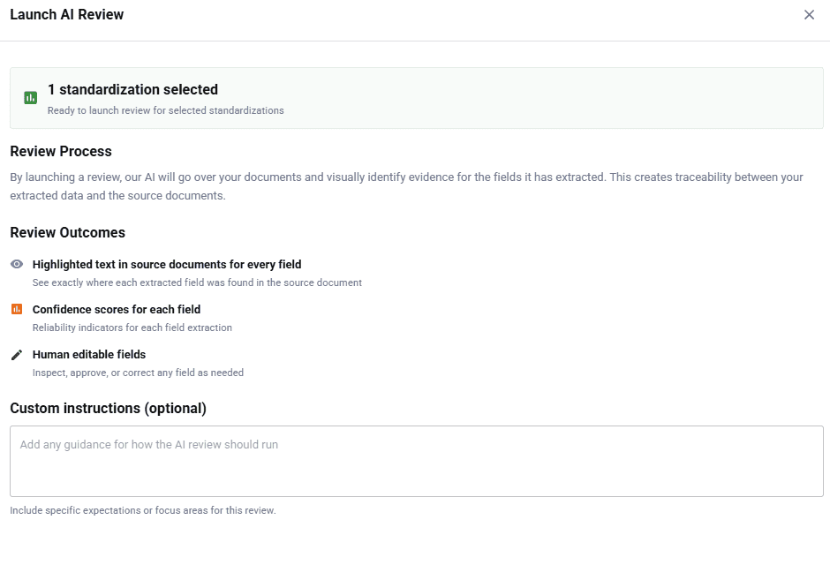Click "See exactly where each extracted field" description

[197, 283]
